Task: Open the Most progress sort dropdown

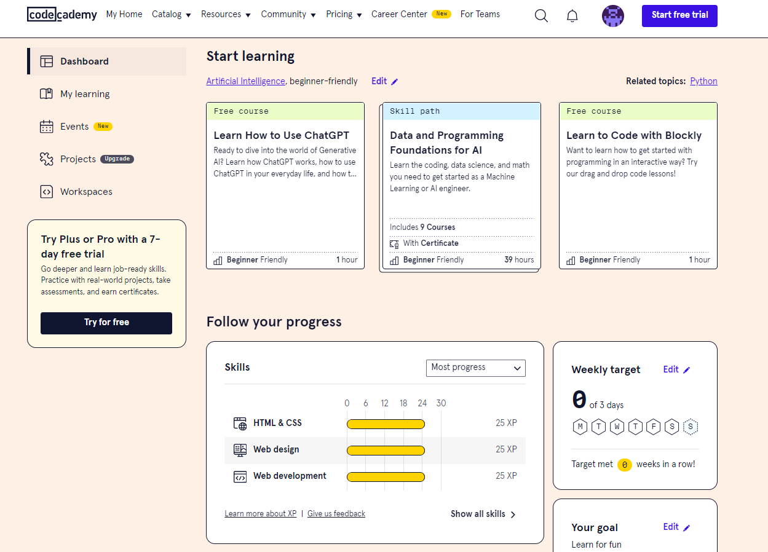Action: [x=476, y=368]
